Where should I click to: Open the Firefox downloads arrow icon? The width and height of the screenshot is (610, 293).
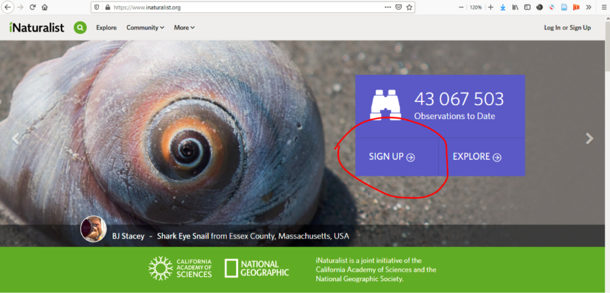click(503, 7)
